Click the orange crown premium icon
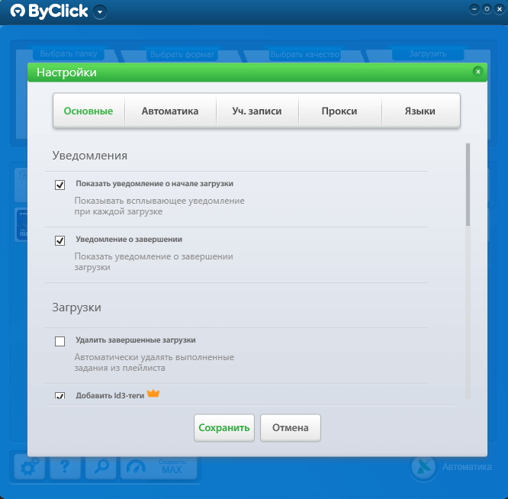This screenshot has width=508, height=499. tap(153, 394)
